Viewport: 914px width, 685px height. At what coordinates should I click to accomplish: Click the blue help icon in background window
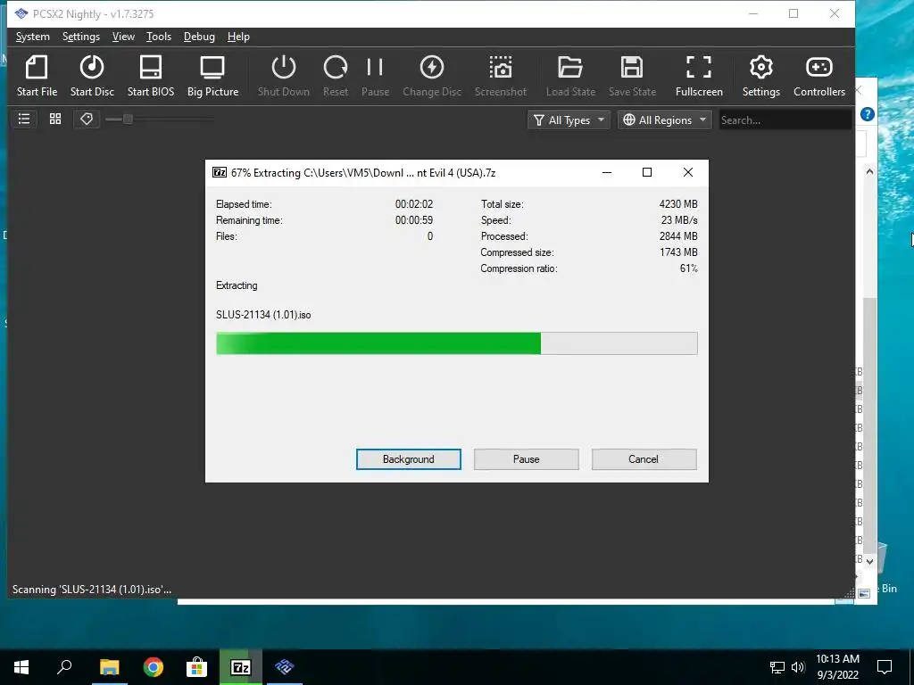tap(867, 114)
